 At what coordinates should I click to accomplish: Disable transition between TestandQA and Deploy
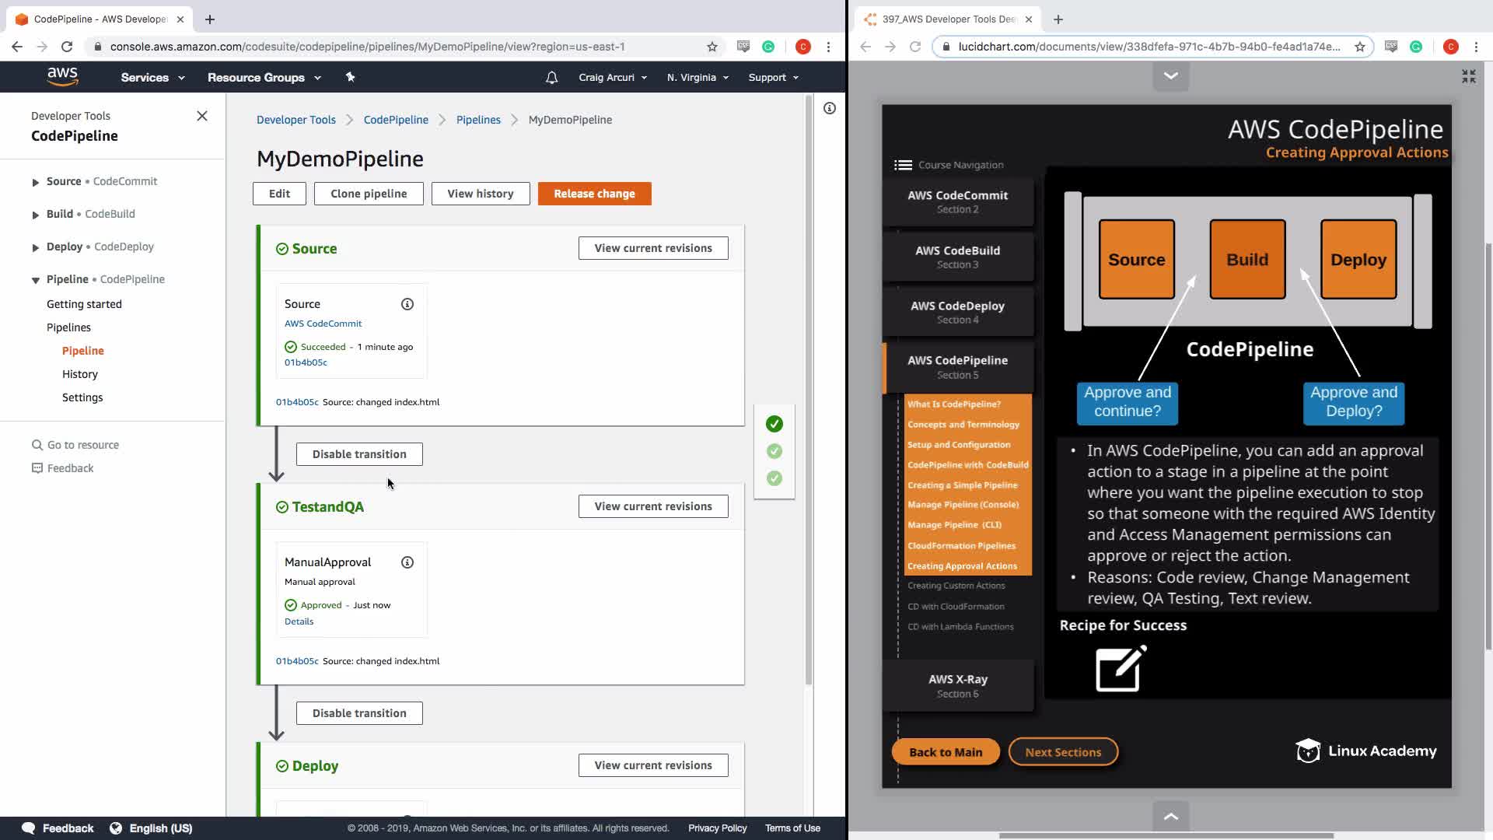(x=359, y=713)
